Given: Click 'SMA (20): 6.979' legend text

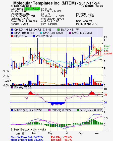Looking at the screenshot, I should 53,33.
